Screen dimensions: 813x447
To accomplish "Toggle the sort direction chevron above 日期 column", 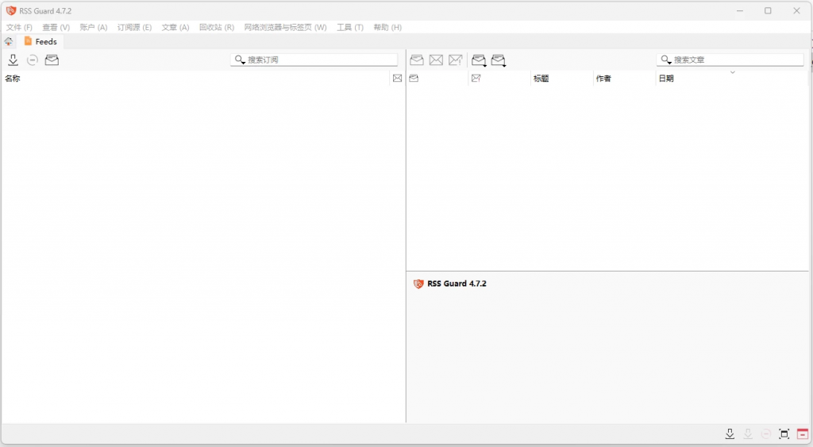I will [733, 72].
